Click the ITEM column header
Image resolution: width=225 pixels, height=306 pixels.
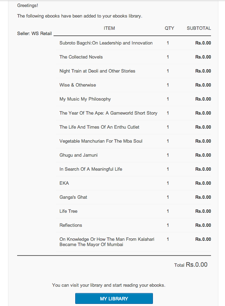point(109,28)
